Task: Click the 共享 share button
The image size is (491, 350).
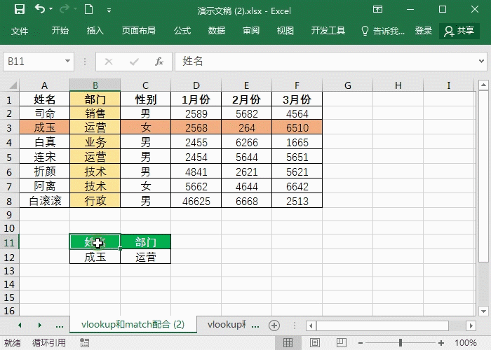Action: 459,31
